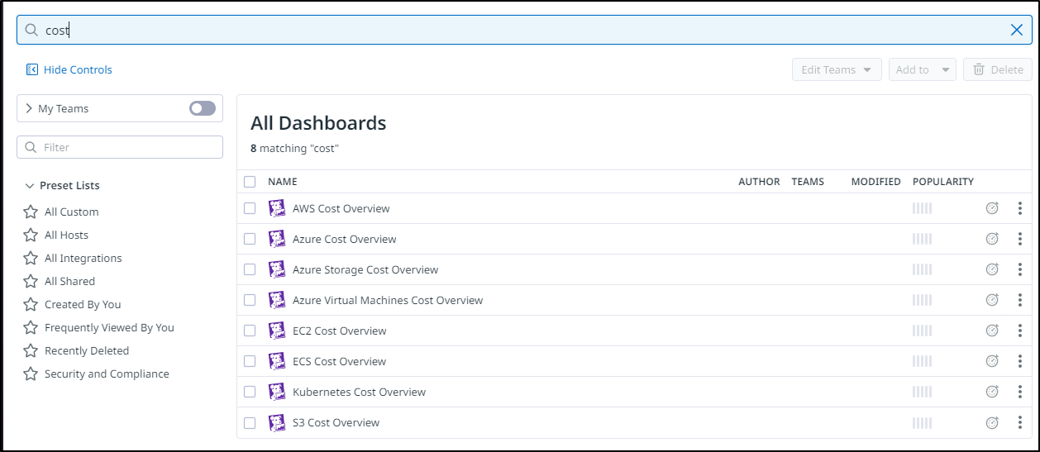This screenshot has height=452, width=1040.
Task: Click the clock icon for ECS Cost Overview
Action: tap(992, 361)
